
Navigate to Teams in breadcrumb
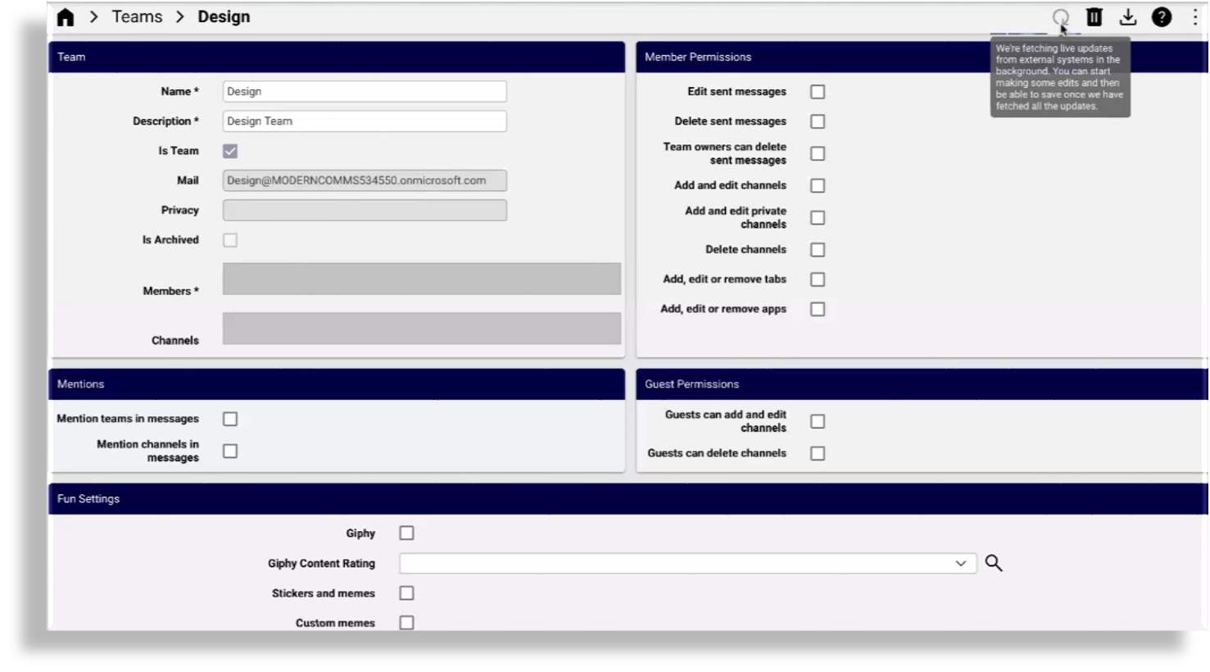pos(137,17)
